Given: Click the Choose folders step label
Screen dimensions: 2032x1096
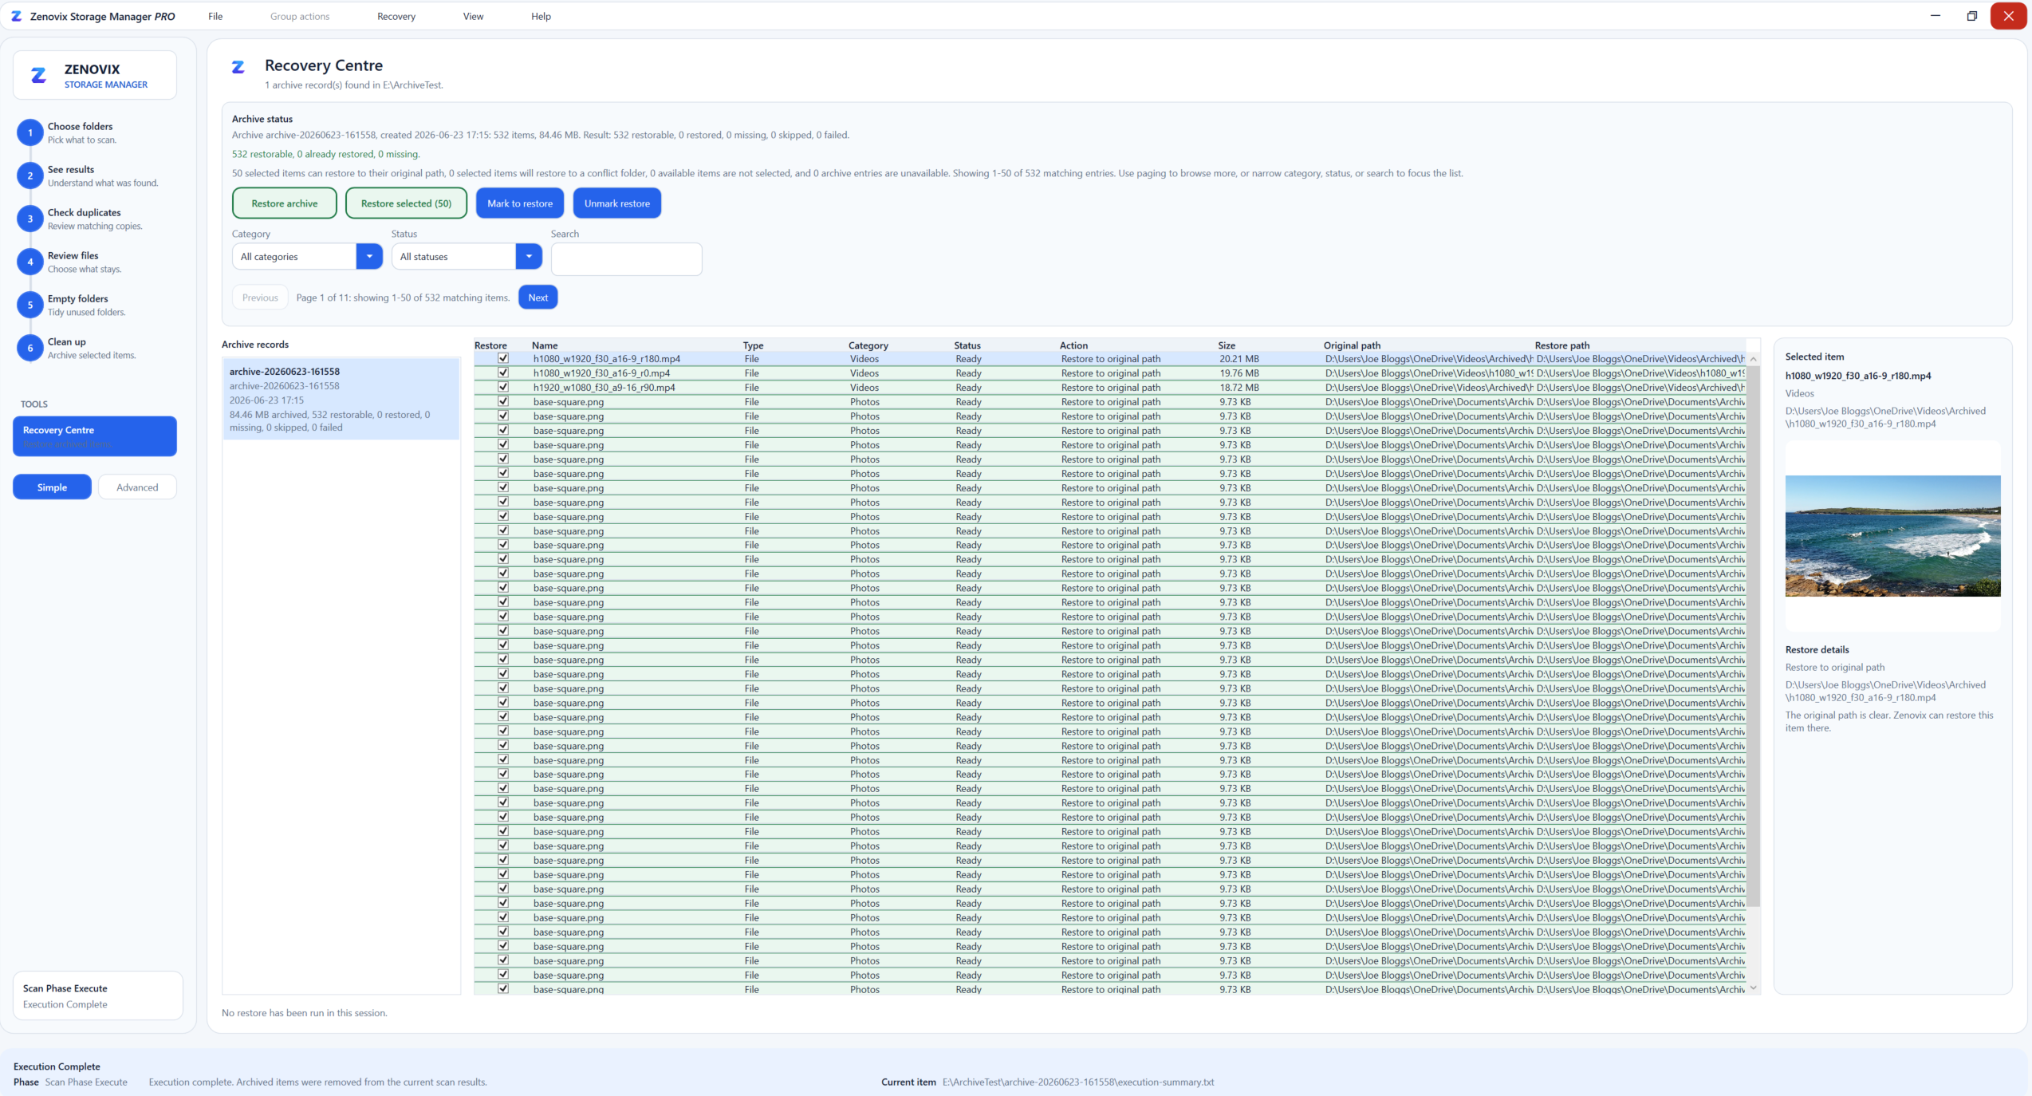Looking at the screenshot, I should [x=80, y=126].
